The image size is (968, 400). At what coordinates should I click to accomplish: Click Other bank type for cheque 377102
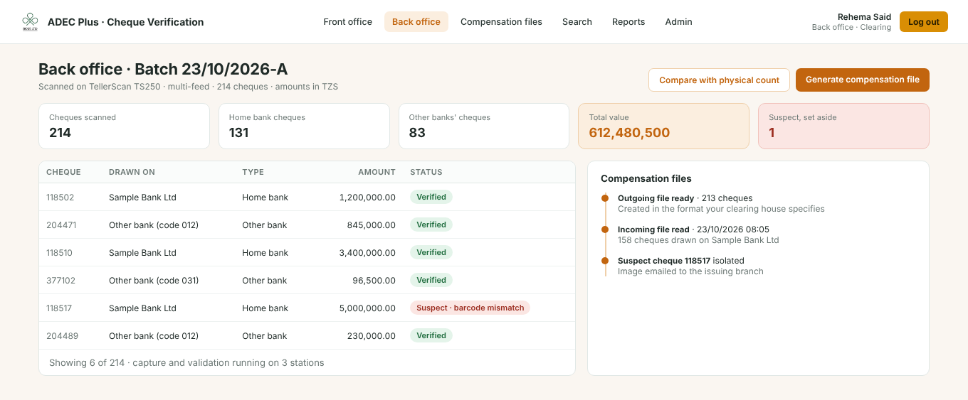[x=264, y=281]
